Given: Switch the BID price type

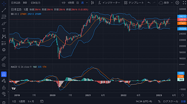Looking at the screenshot, I should 25,3.
